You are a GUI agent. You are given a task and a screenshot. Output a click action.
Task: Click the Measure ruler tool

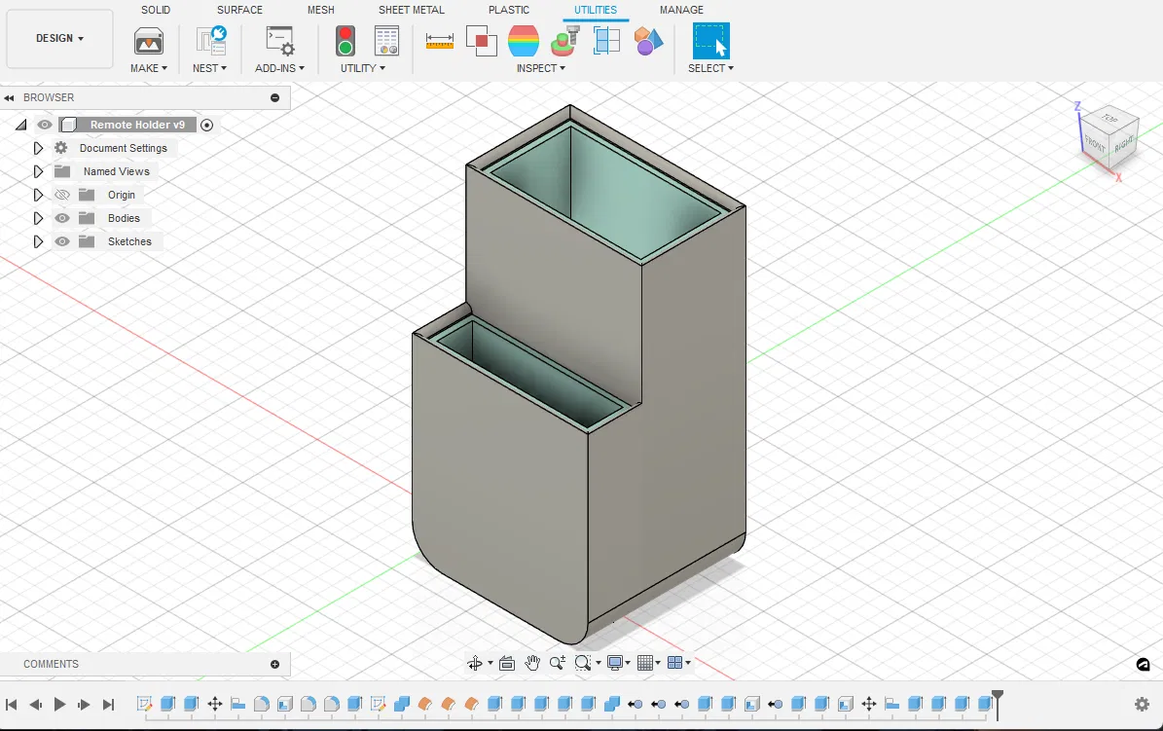[440, 41]
